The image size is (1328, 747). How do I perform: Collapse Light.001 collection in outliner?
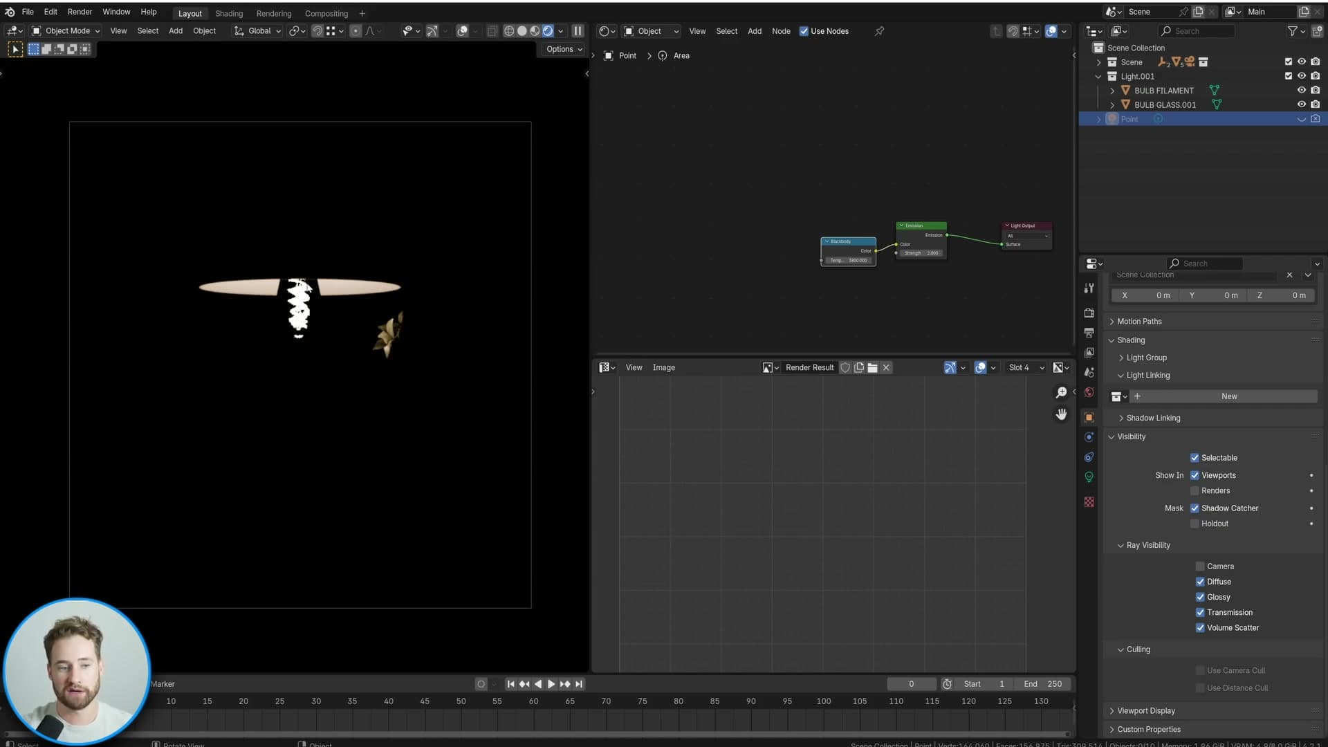point(1098,77)
